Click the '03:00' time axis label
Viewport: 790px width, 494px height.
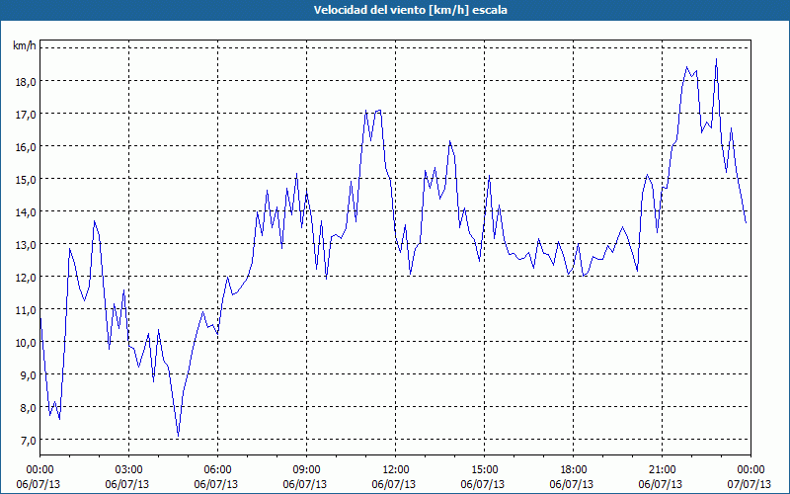[129, 470]
